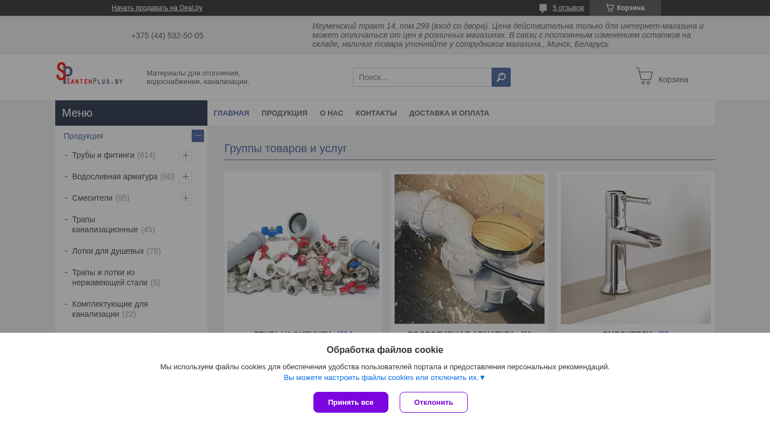
Task: Click the SantehPlus.by logo
Action: click(90, 74)
